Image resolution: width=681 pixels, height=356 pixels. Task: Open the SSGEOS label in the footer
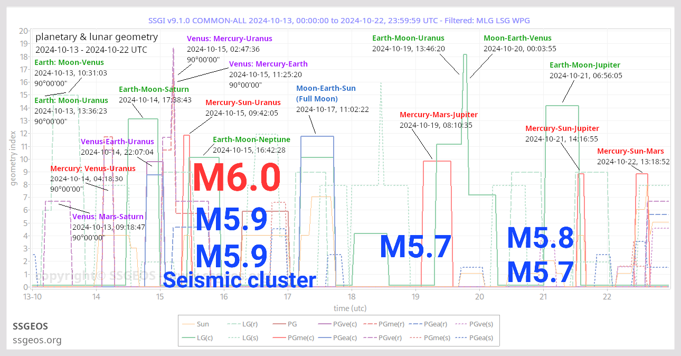30,326
